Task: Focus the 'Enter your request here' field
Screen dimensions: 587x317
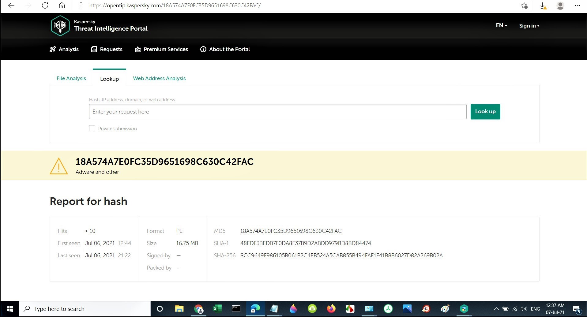Action: [278, 112]
